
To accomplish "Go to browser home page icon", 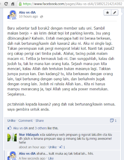I will click(13, 4).
